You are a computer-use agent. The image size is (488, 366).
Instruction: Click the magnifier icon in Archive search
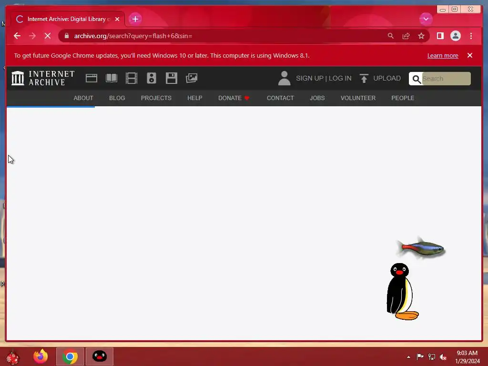tap(417, 79)
